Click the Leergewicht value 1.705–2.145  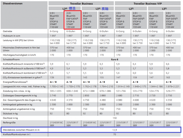click(56, 87)
